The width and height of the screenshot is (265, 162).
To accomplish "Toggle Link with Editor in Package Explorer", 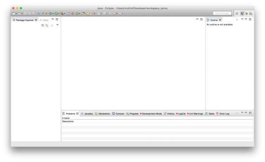I will pyautogui.click(x=47, y=25).
